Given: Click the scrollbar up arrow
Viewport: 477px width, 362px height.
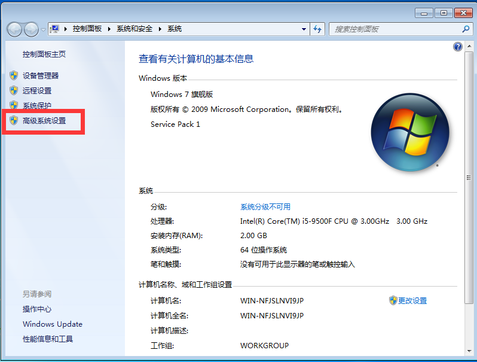Looking at the screenshot, I should pos(469,46).
